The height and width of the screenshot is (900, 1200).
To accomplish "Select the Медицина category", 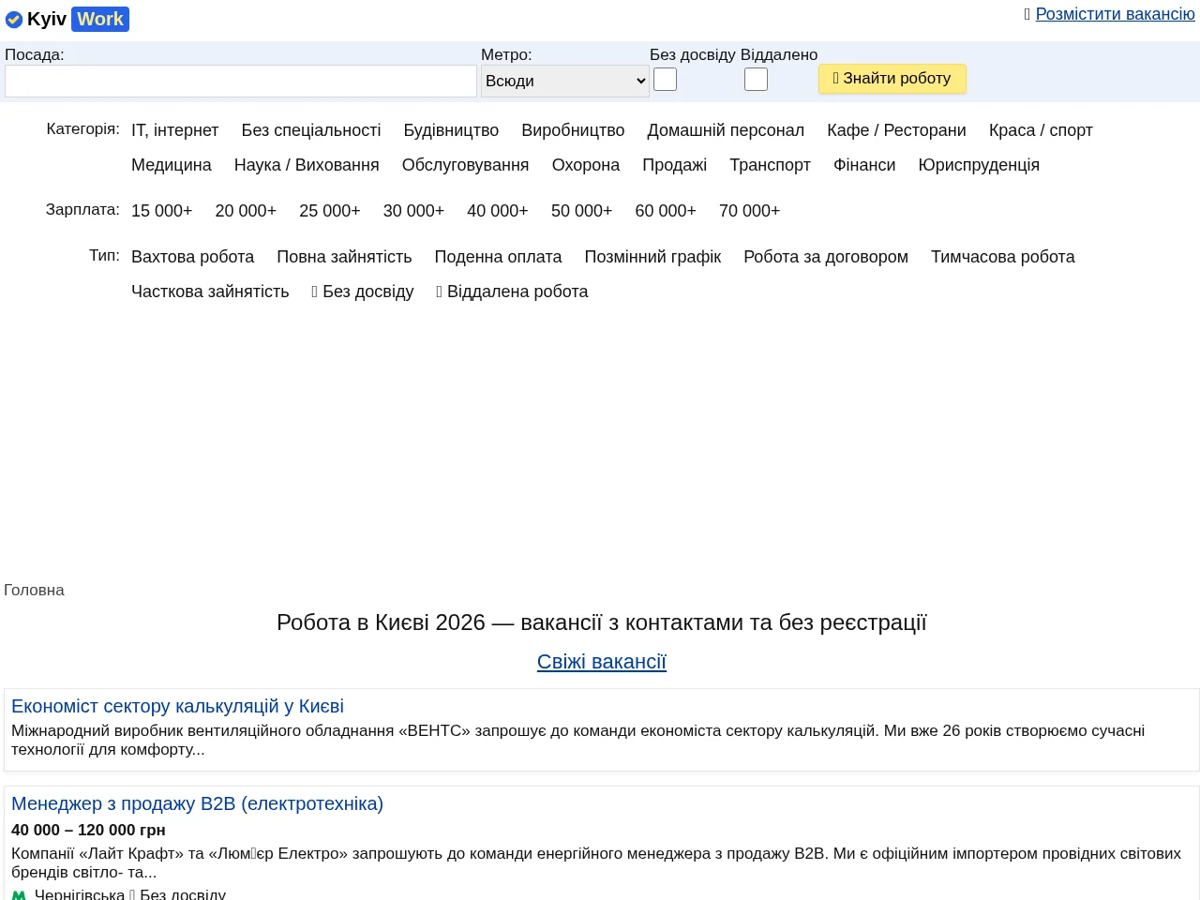I will click(172, 165).
